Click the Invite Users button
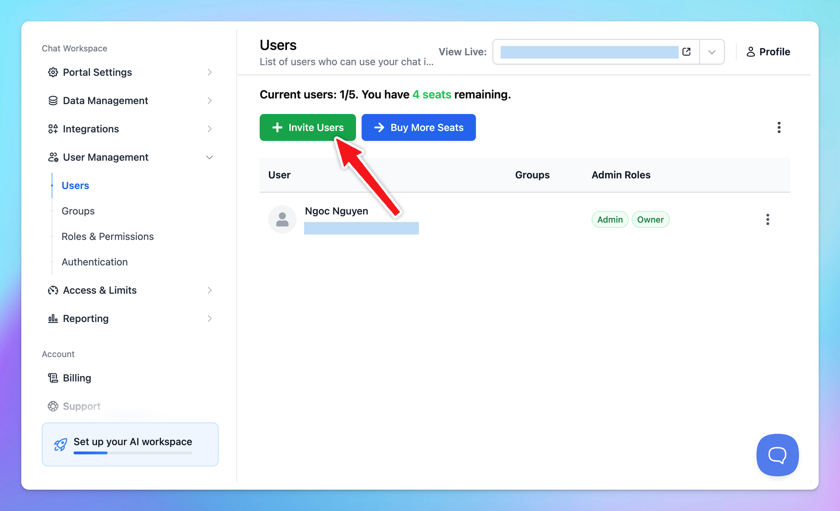 (307, 128)
